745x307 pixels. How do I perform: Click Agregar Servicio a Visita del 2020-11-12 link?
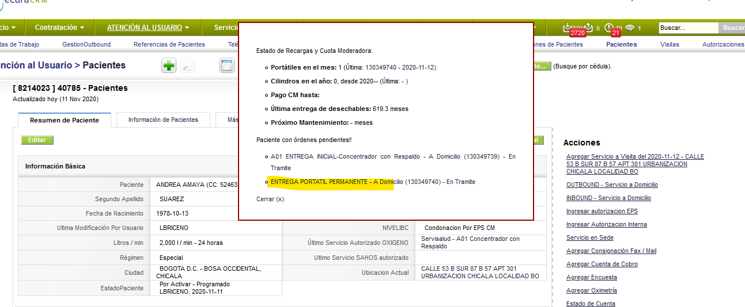tap(635, 164)
